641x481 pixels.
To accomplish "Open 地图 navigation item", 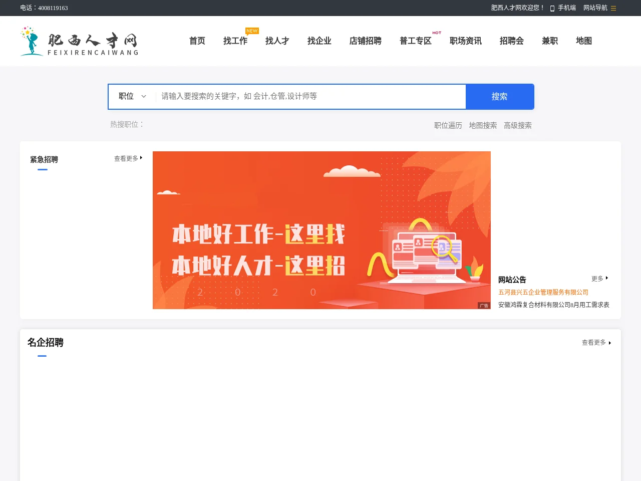I will click(x=584, y=41).
